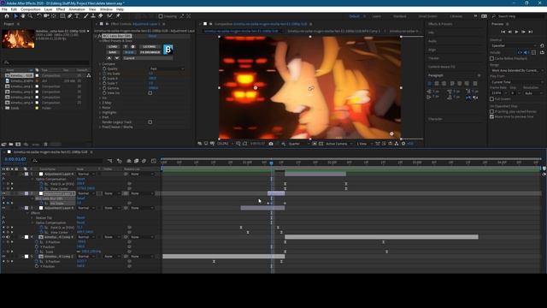Select the Brush tool

(x=85, y=16)
